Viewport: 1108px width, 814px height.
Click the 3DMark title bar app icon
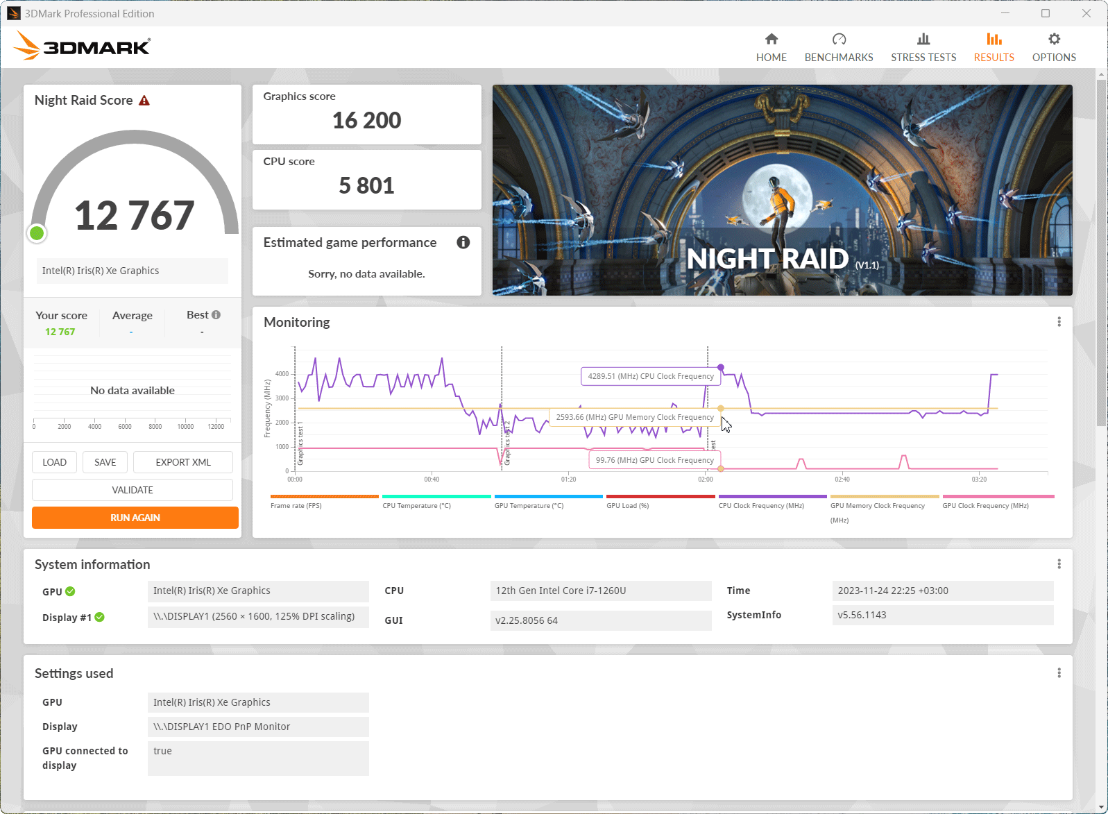pyautogui.click(x=14, y=13)
